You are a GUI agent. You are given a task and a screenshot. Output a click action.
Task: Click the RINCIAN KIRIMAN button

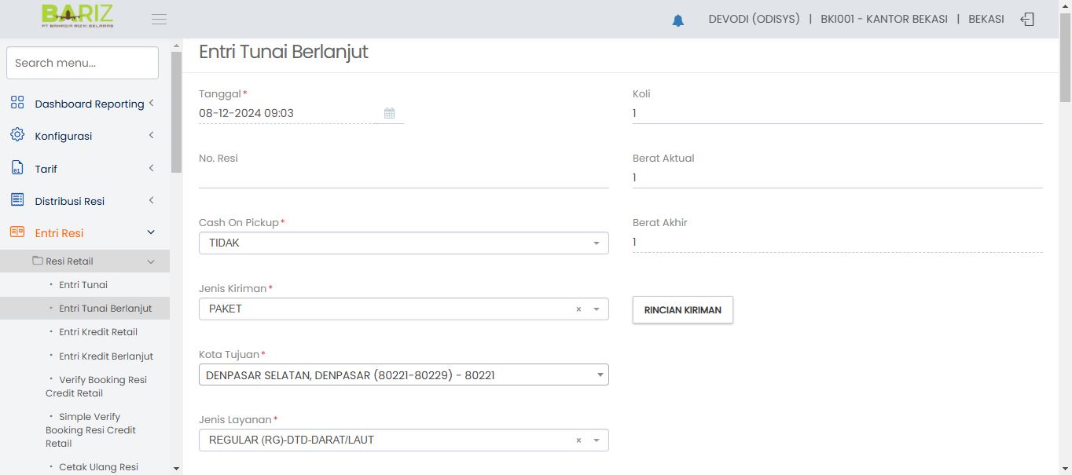click(x=682, y=310)
